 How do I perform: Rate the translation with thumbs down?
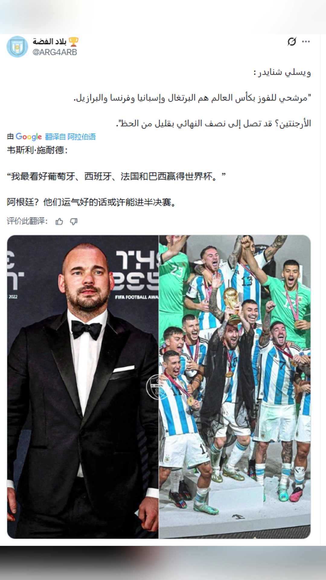tap(74, 221)
